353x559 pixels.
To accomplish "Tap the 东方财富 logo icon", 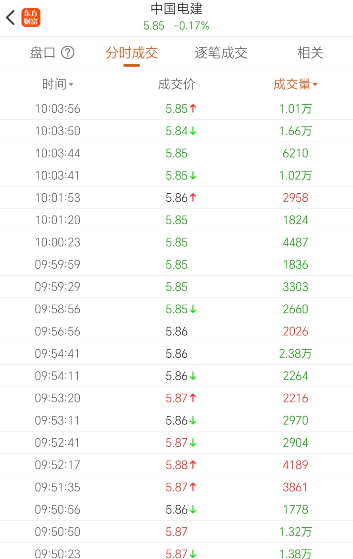I will point(31,17).
